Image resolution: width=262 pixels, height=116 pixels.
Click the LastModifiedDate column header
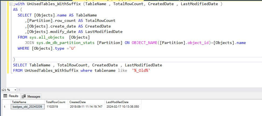[x=123, y=102]
